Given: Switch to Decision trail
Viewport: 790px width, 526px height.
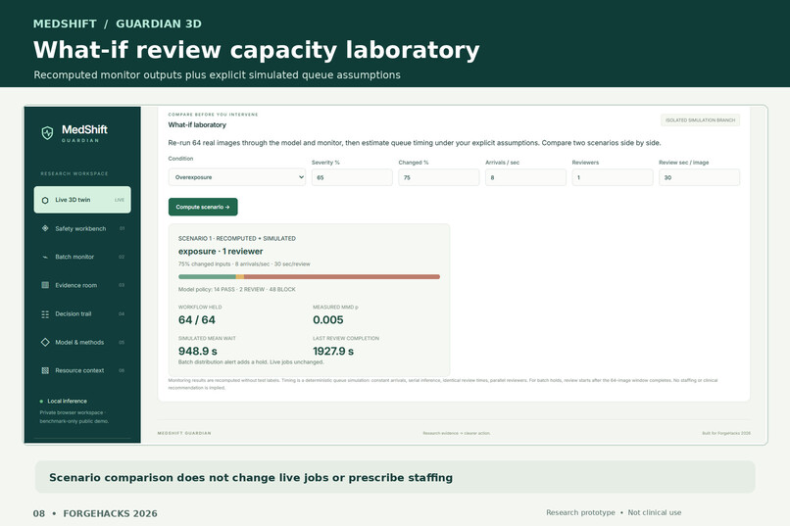Looking at the screenshot, I should pos(82,313).
